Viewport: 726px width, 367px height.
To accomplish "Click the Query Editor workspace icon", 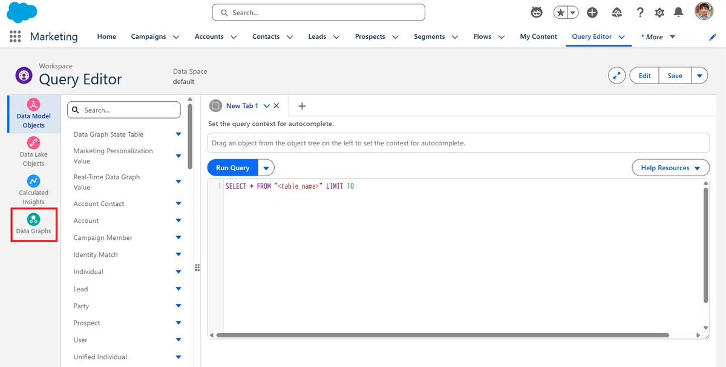I will 24,76.
